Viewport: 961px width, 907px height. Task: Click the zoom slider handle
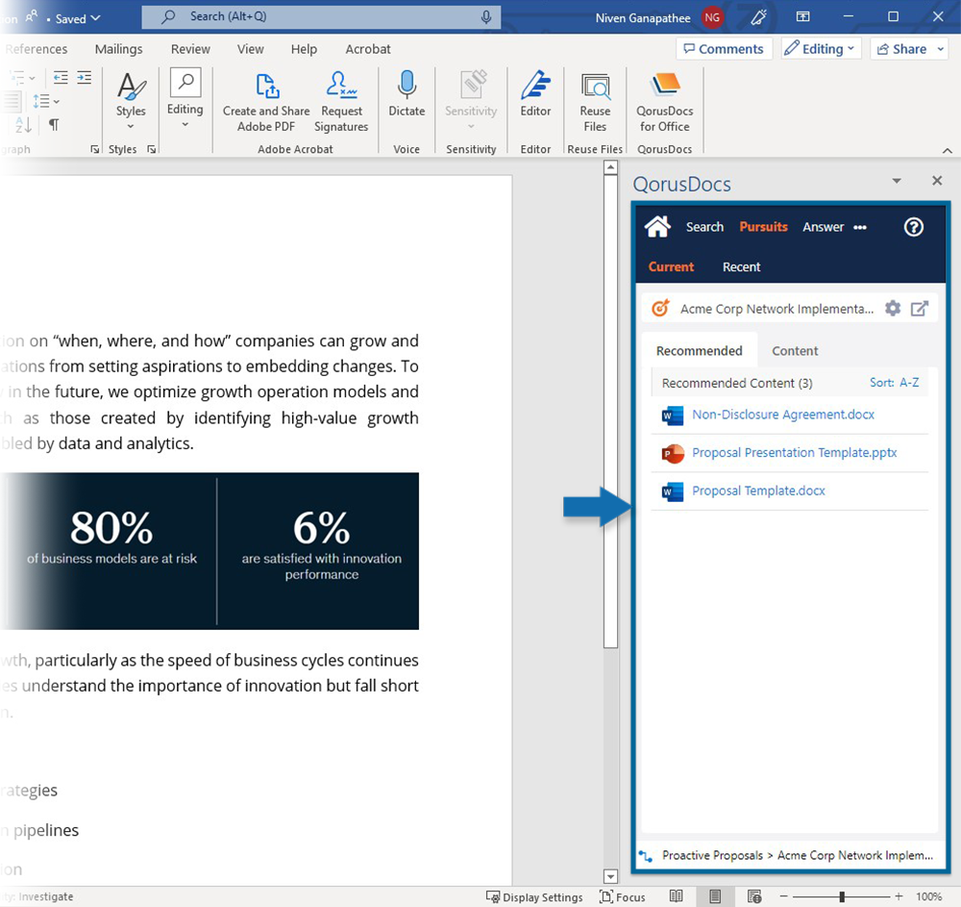[842, 896]
